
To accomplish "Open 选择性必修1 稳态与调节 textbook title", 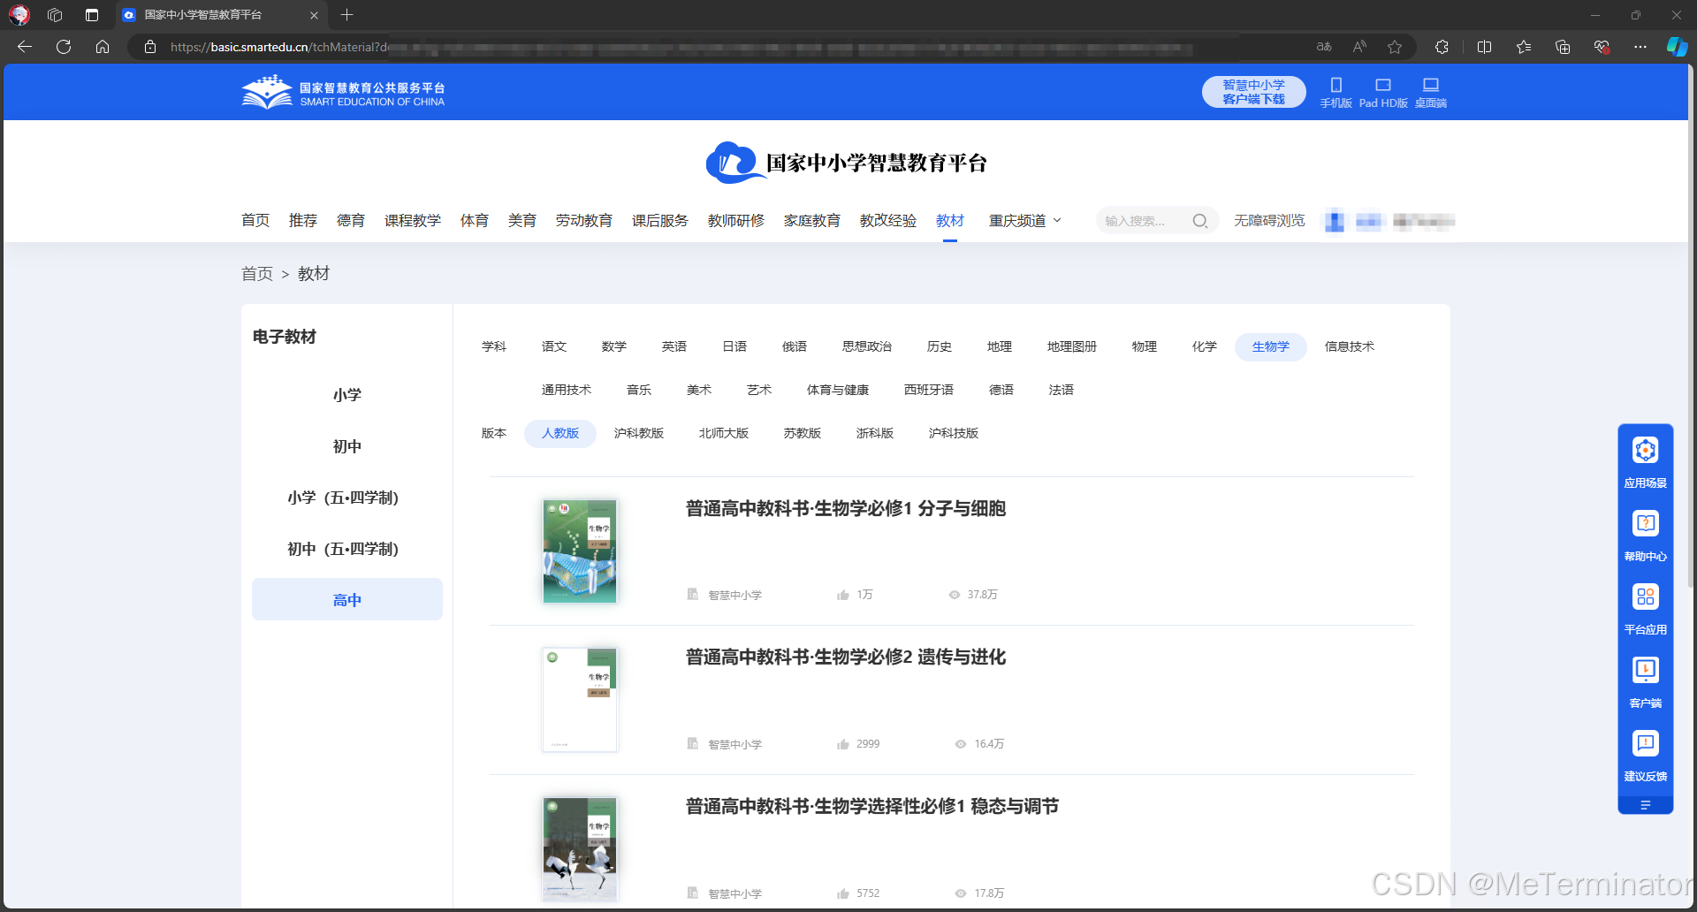I will click(872, 807).
